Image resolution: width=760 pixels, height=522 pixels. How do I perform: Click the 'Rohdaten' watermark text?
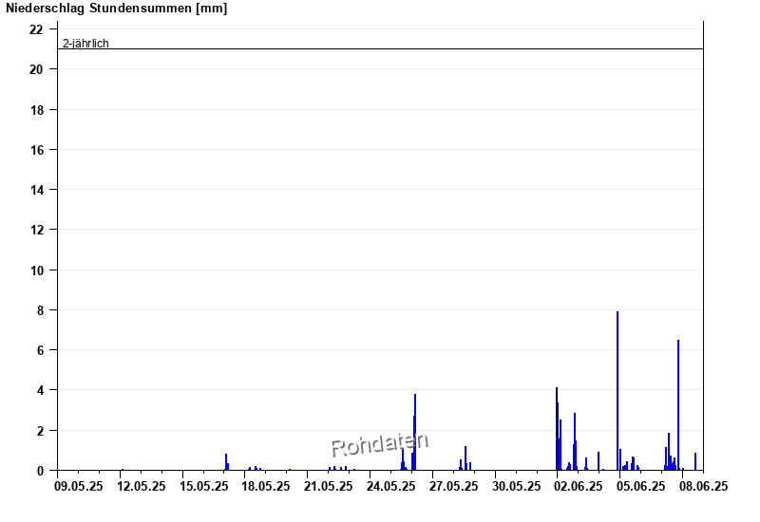coord(379,443)
